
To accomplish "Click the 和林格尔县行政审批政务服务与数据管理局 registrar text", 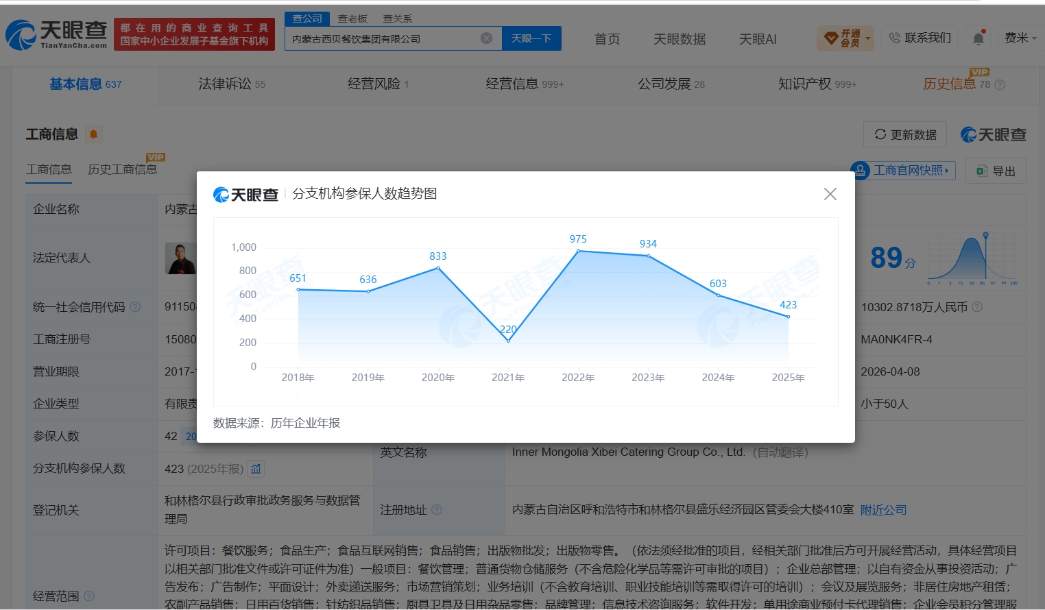I will click(x=263, y=509).
